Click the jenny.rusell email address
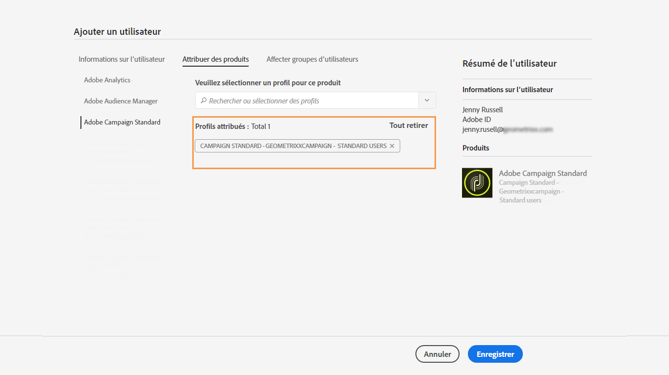This screenshot has height=375, width=669. [x=508, y=129]
